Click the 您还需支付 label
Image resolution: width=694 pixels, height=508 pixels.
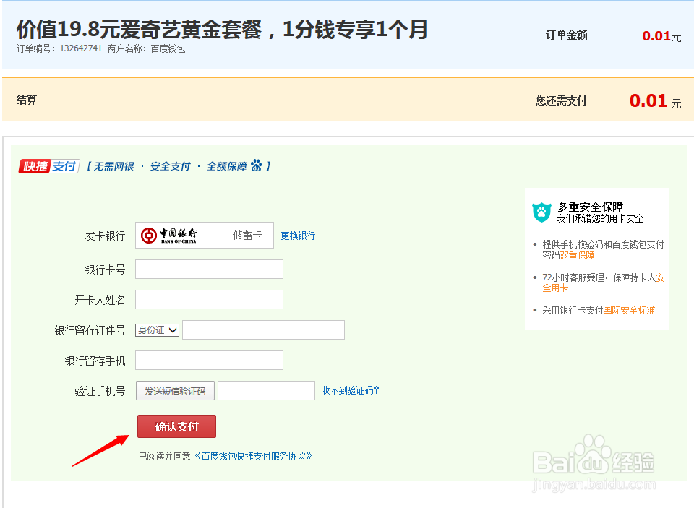(x=561, y=101)
